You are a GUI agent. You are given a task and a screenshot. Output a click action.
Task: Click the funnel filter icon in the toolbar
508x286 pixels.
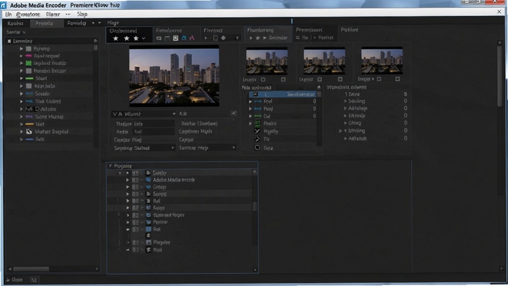237,38
